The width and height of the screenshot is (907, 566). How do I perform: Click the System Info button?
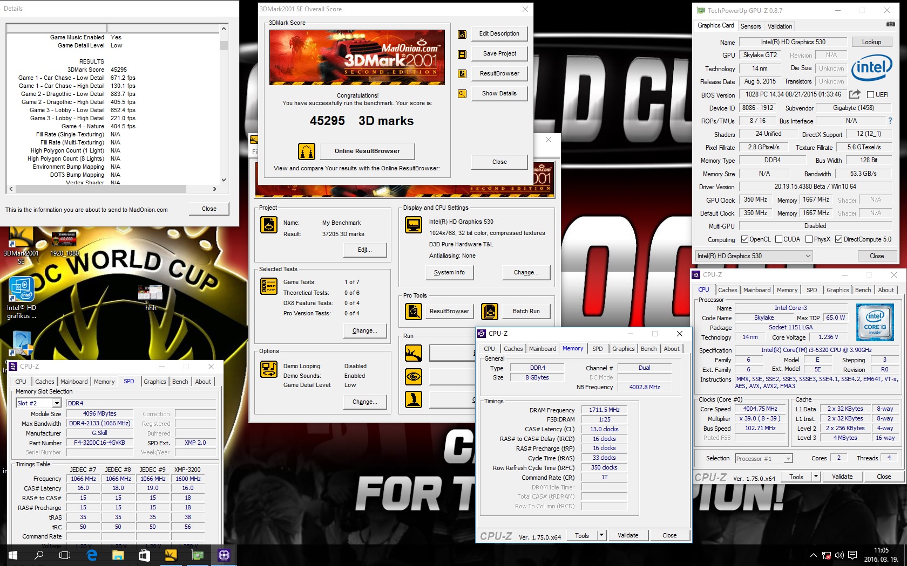click(449, 273)
